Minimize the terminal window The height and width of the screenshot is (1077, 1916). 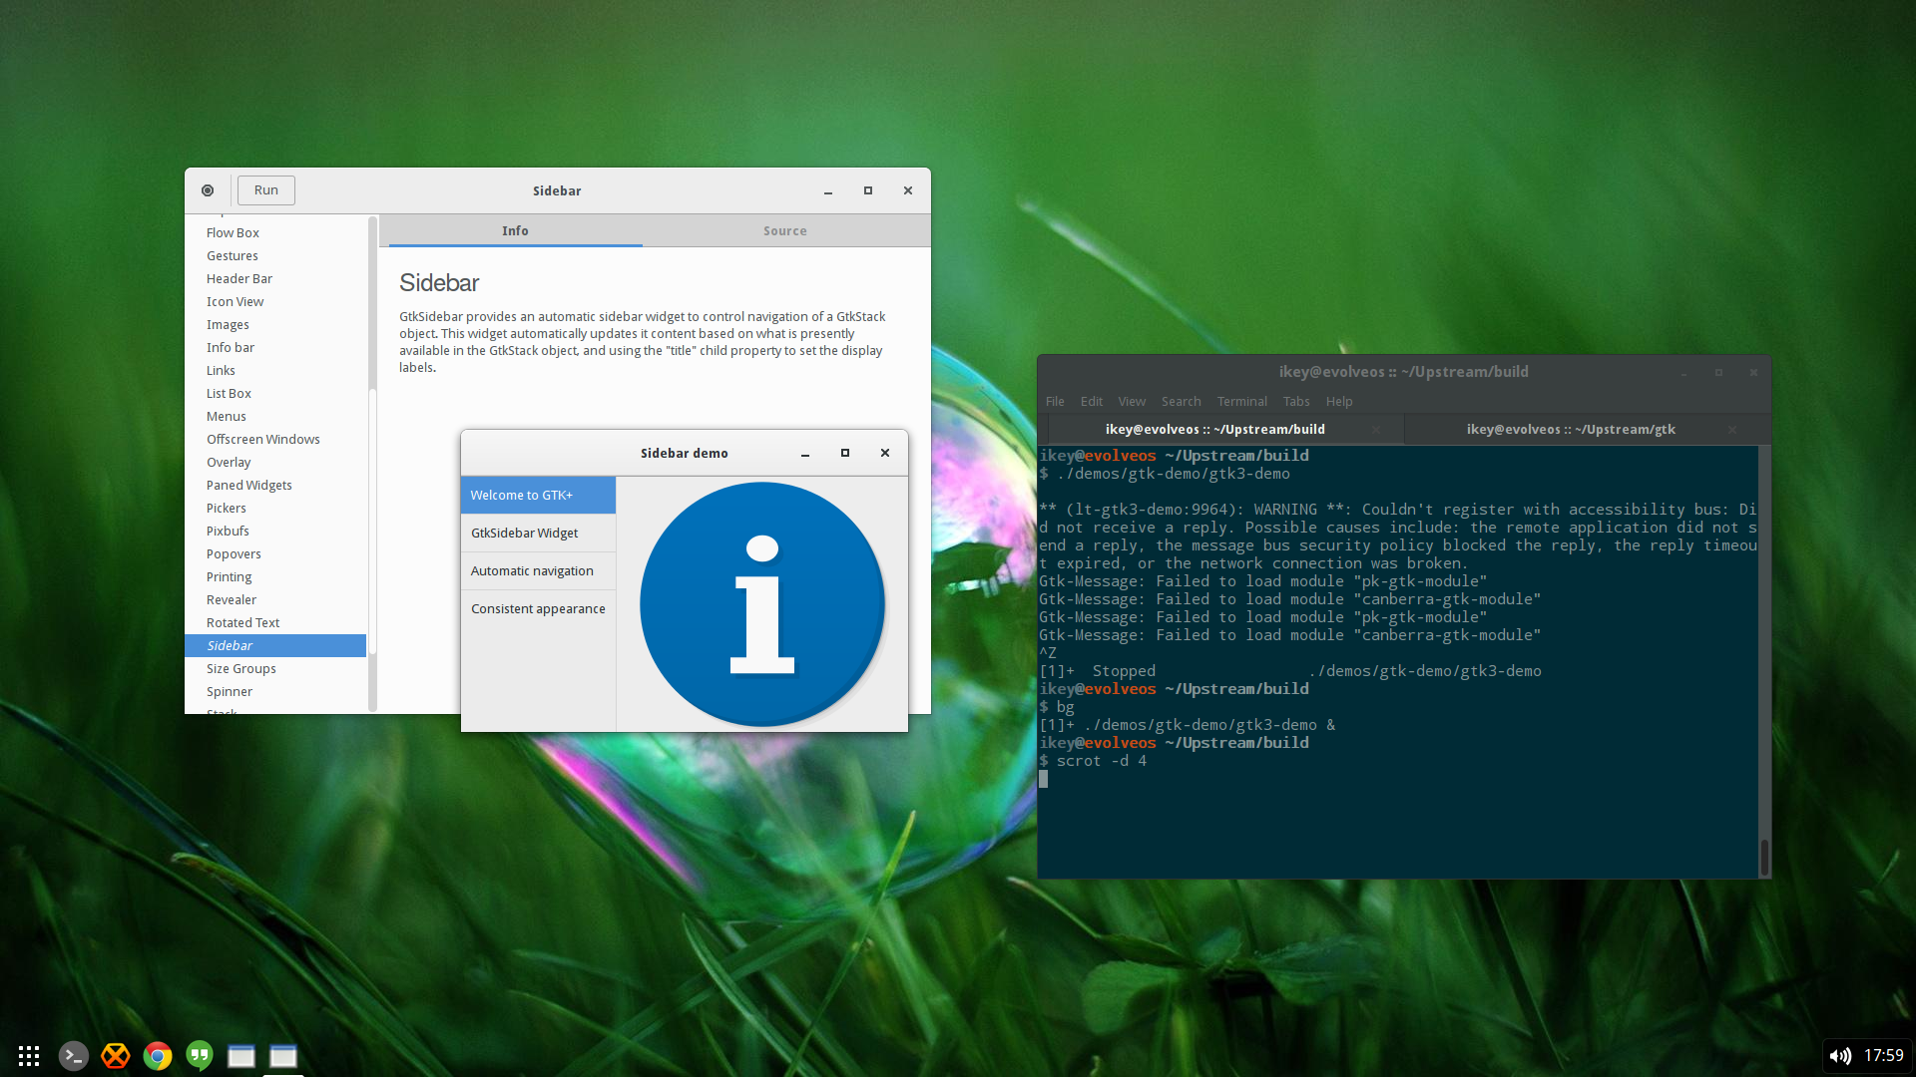pyautogui.click(x=1684, y=372)
